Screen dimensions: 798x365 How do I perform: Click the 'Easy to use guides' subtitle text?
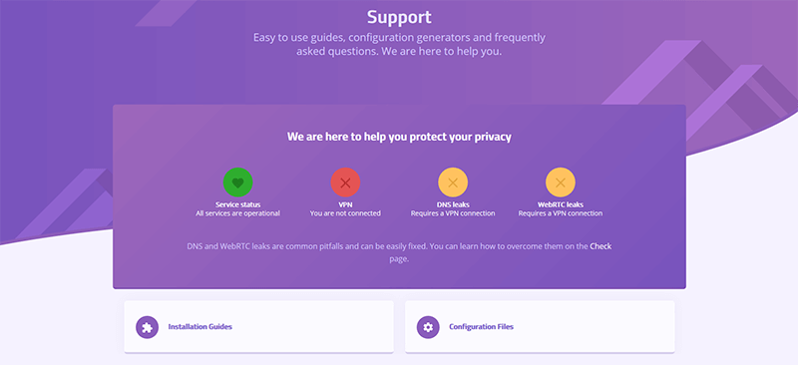(x=399, y=44)
